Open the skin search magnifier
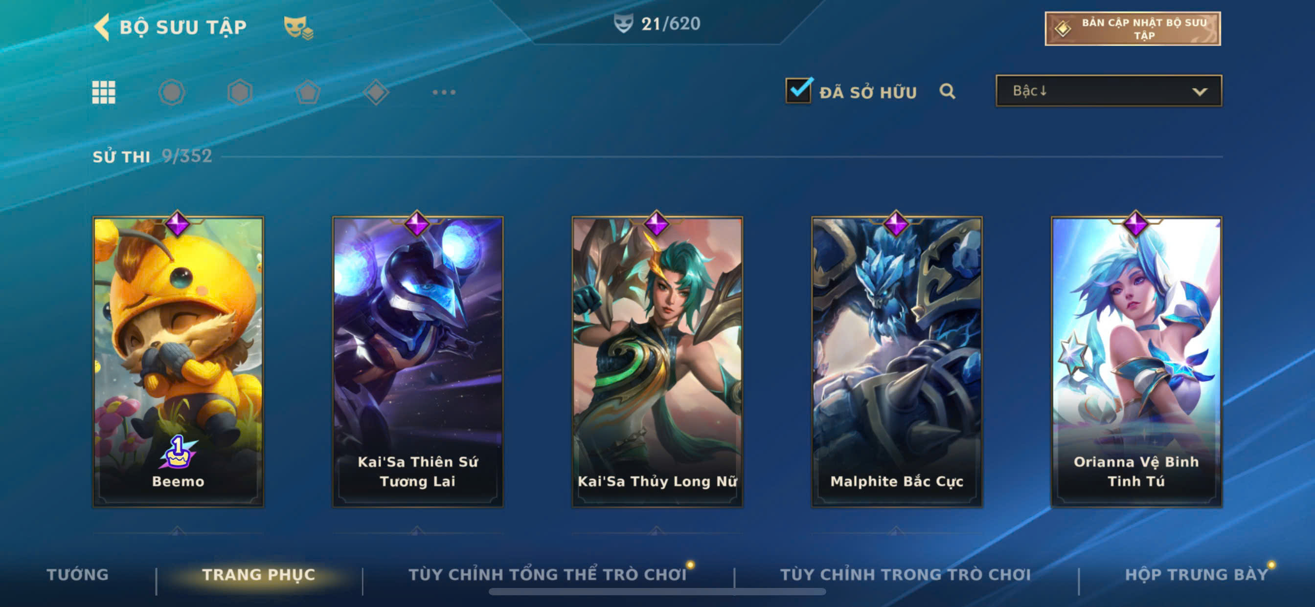The image size is (1315, 607). [x=947, y=91]
